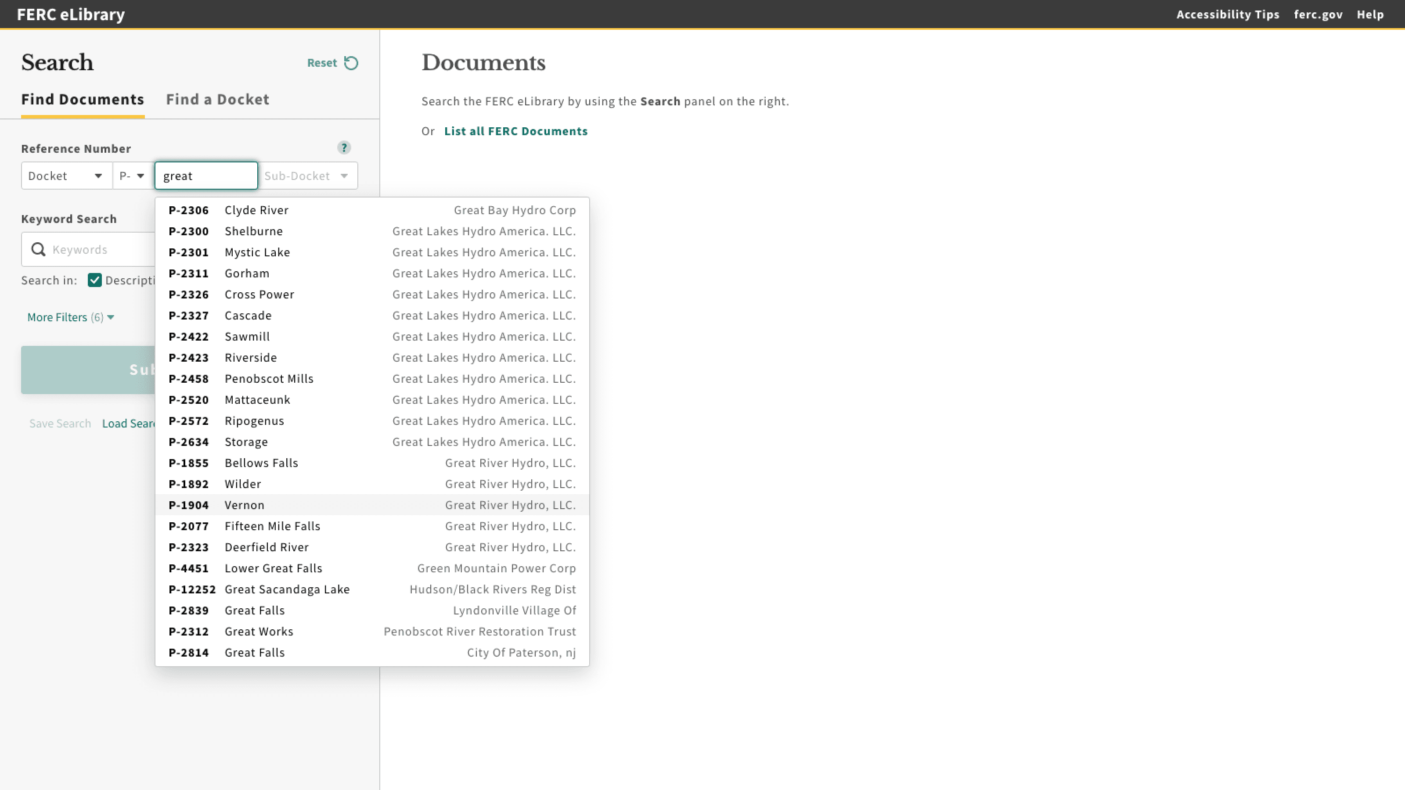Click the docket number field containing great
This screenshot has height=790, width=1405.
click(206, 176)
